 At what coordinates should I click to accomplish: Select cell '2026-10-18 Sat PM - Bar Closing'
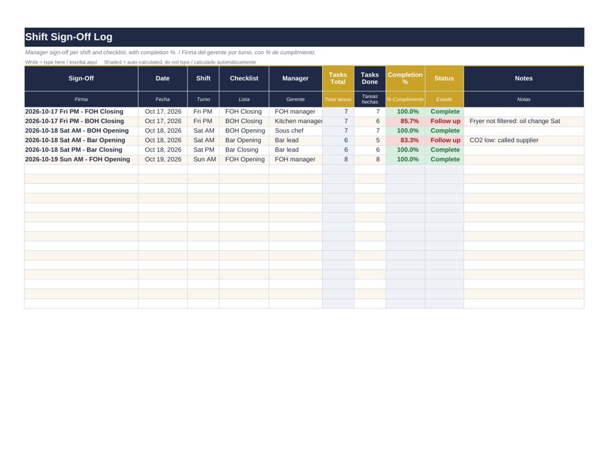81,150
